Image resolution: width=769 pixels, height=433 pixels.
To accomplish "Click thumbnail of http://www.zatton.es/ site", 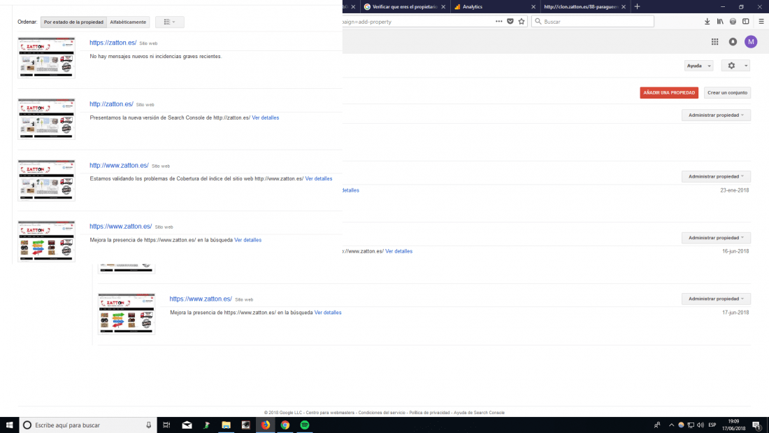I will [47, 180].
